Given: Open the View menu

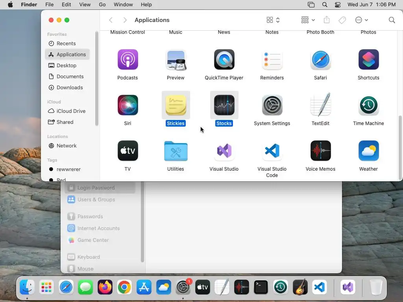Looking at the screenshot, I should click(85, 5).
